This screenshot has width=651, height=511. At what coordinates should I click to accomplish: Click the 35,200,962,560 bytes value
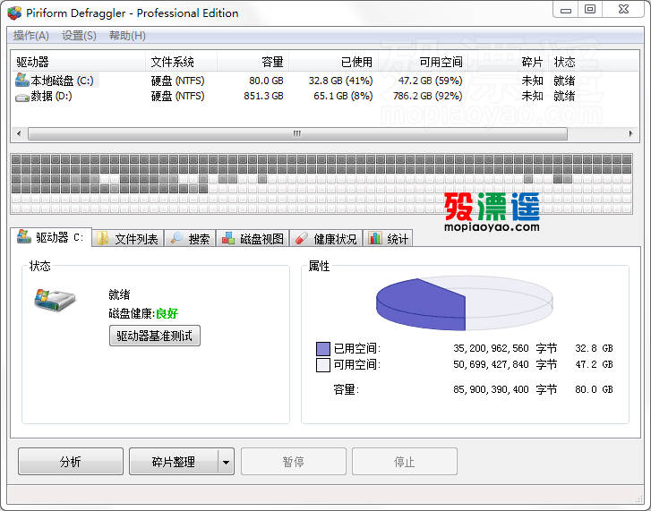point(491,348)
